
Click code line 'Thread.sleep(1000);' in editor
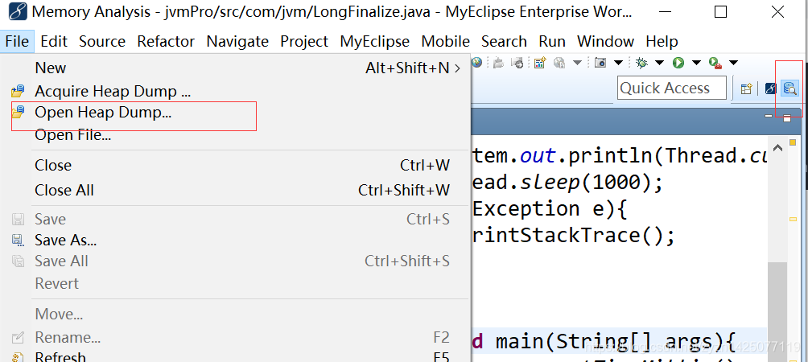[x=568, y=183]
